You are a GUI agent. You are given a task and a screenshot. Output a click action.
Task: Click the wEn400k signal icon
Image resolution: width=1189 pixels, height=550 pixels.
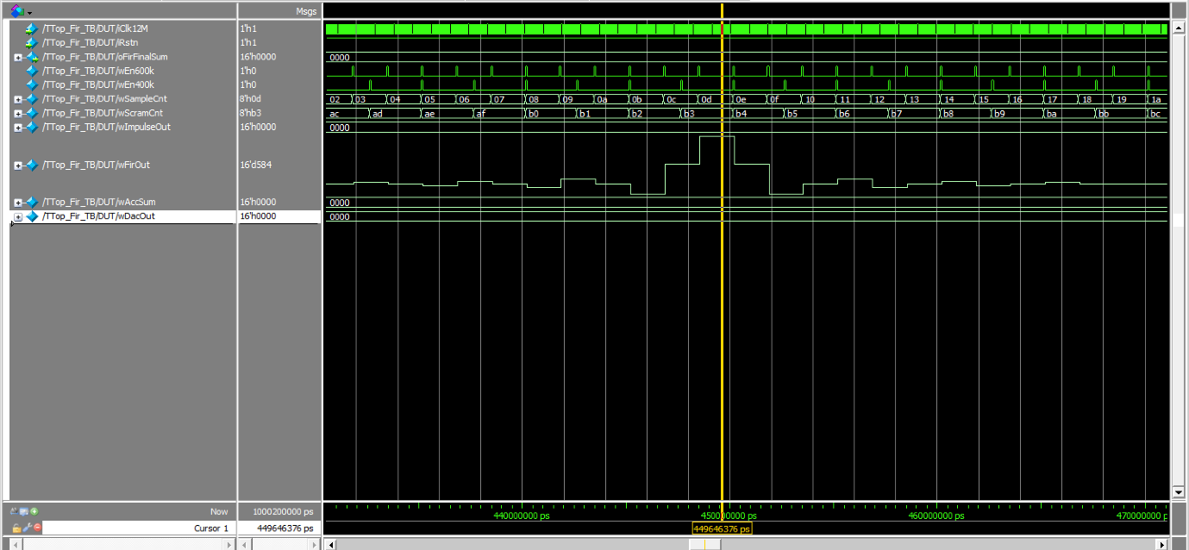(32, 84)
